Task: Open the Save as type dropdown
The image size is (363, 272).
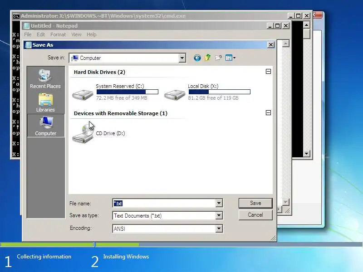Action: pos(219,216)
